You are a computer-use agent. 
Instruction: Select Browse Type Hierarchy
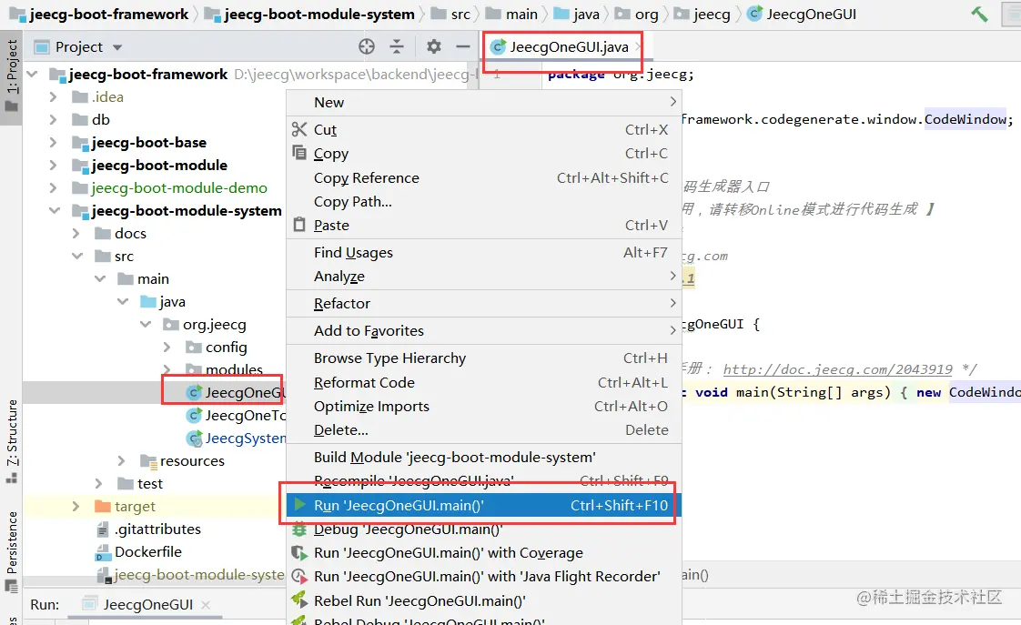pyautogui.click(x=484, y=358)
